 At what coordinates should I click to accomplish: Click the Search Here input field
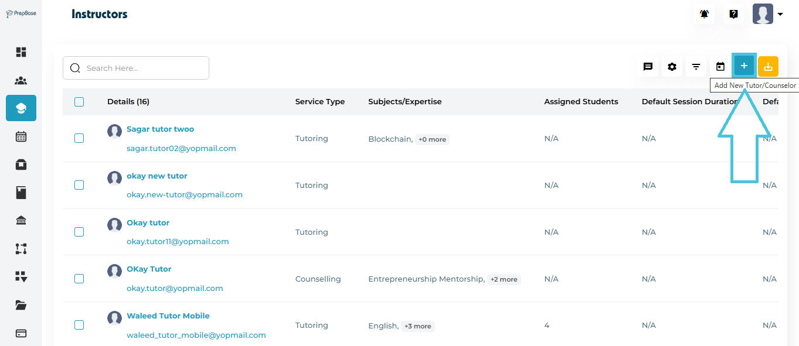click(141, 68)
